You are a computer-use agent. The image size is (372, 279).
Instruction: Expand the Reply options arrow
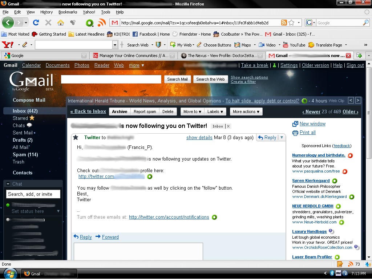[x=282, y=137]
